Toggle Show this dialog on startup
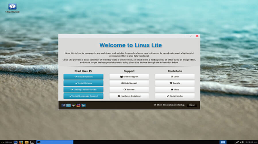This screenshot has width=258, height=144. coord(169,105)
